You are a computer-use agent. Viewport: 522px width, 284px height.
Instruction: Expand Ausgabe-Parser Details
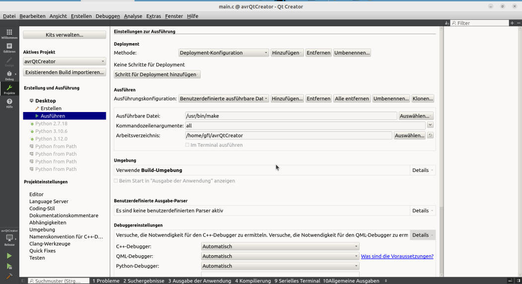click(423, 211)
